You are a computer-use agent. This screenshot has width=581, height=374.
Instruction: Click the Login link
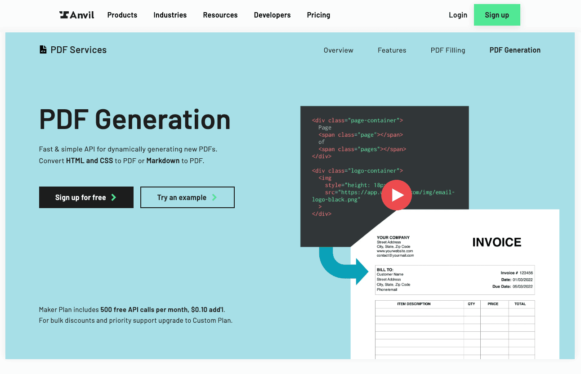click(x=458, y=15)
